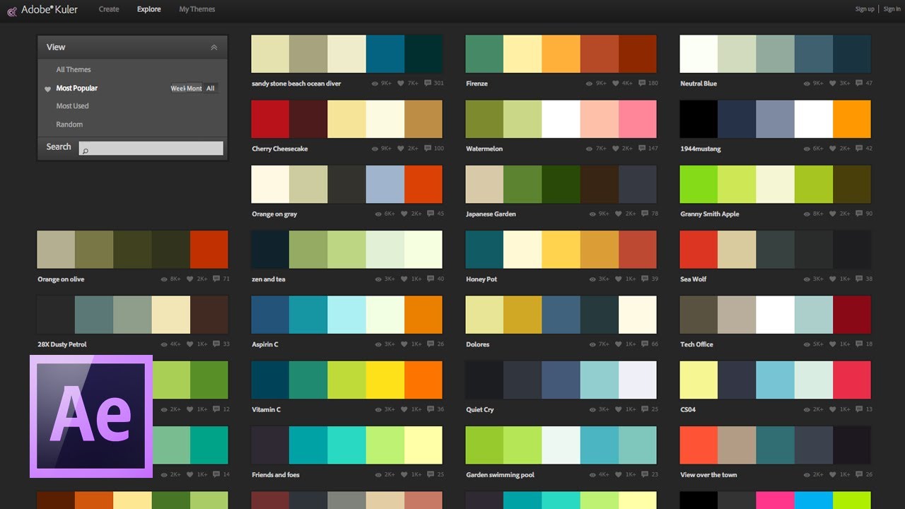905x509 pixels.
Task: Click the heart icon for Friends and foes
Action: [404, 474]
